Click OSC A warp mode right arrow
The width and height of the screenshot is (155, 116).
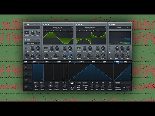59,57
